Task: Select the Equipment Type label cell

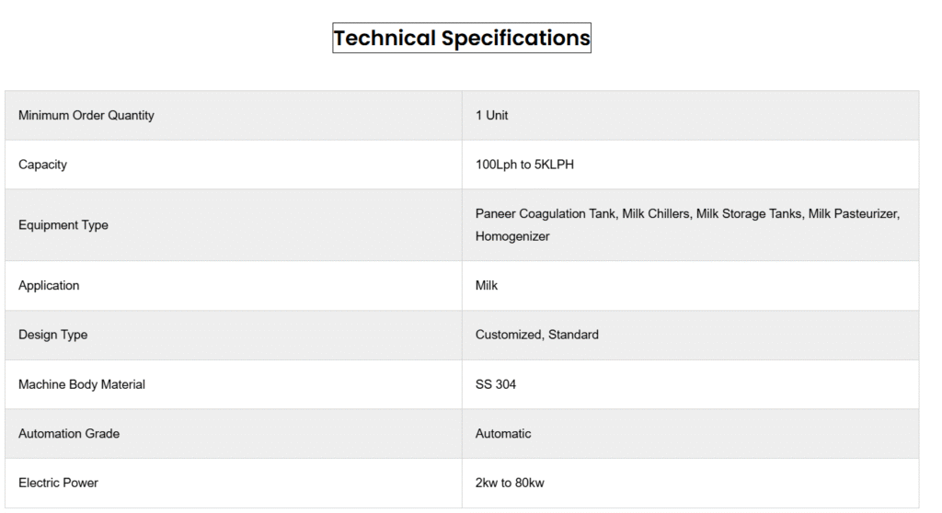Action: (63, 225)
